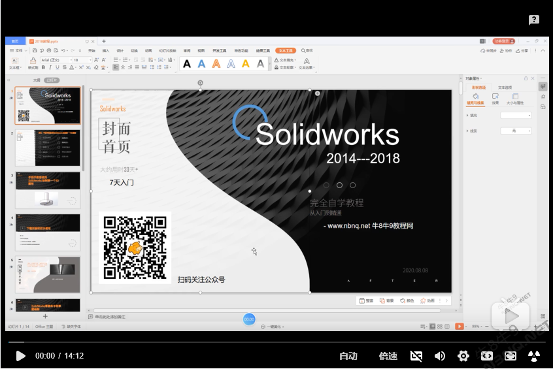
Task: Toggle Strikethrough formatting
Action: [64, 67]
